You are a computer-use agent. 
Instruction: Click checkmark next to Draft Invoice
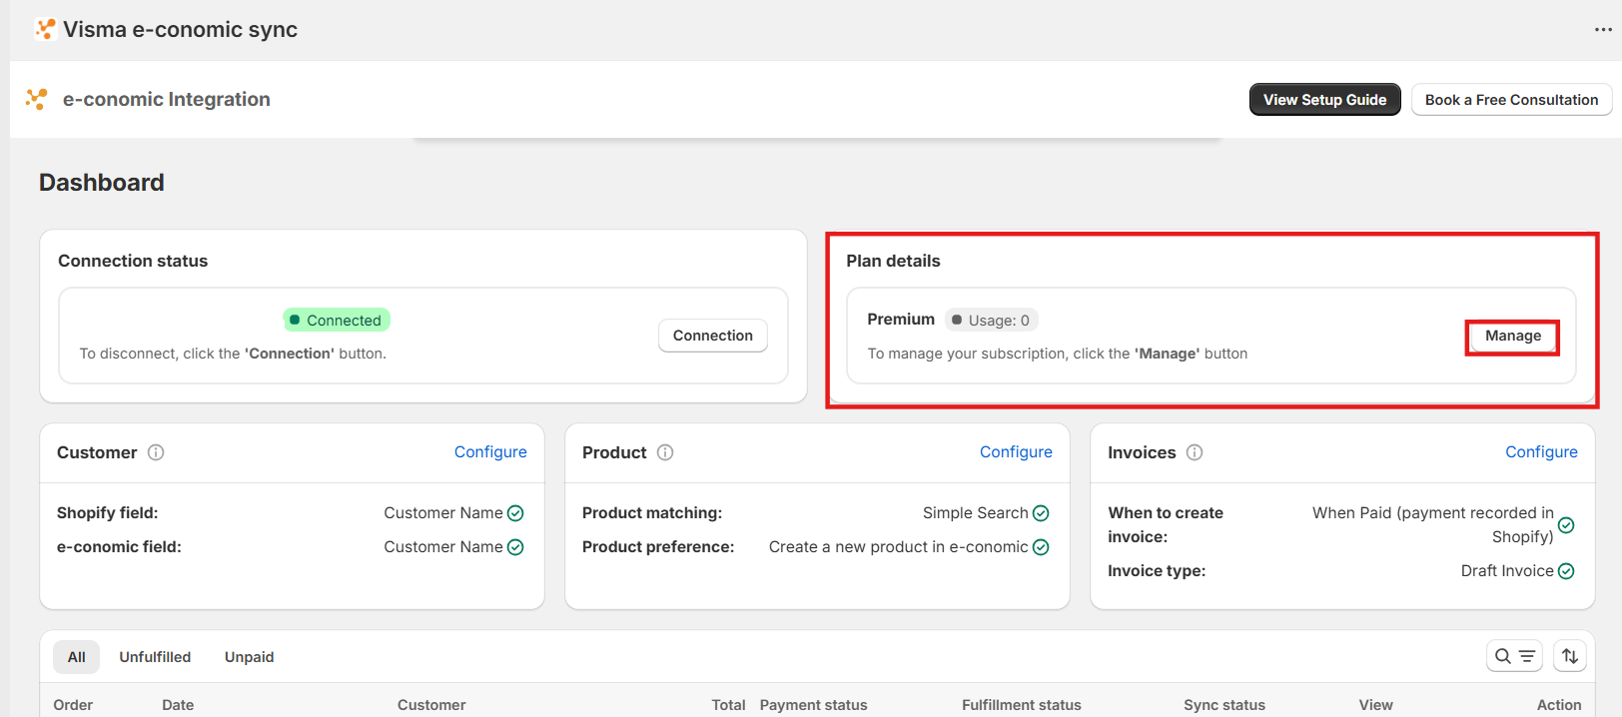(x=1566, y=571)
